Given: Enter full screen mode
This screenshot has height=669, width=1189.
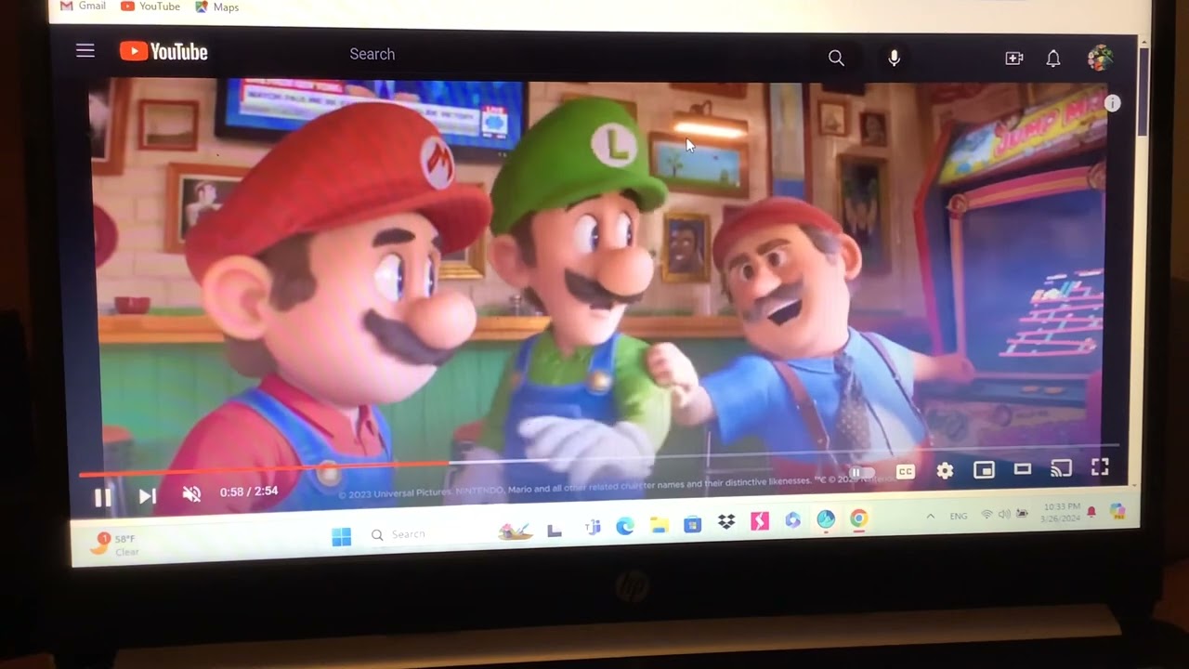Looking at the screenshot, I should tap(1100, 468).
